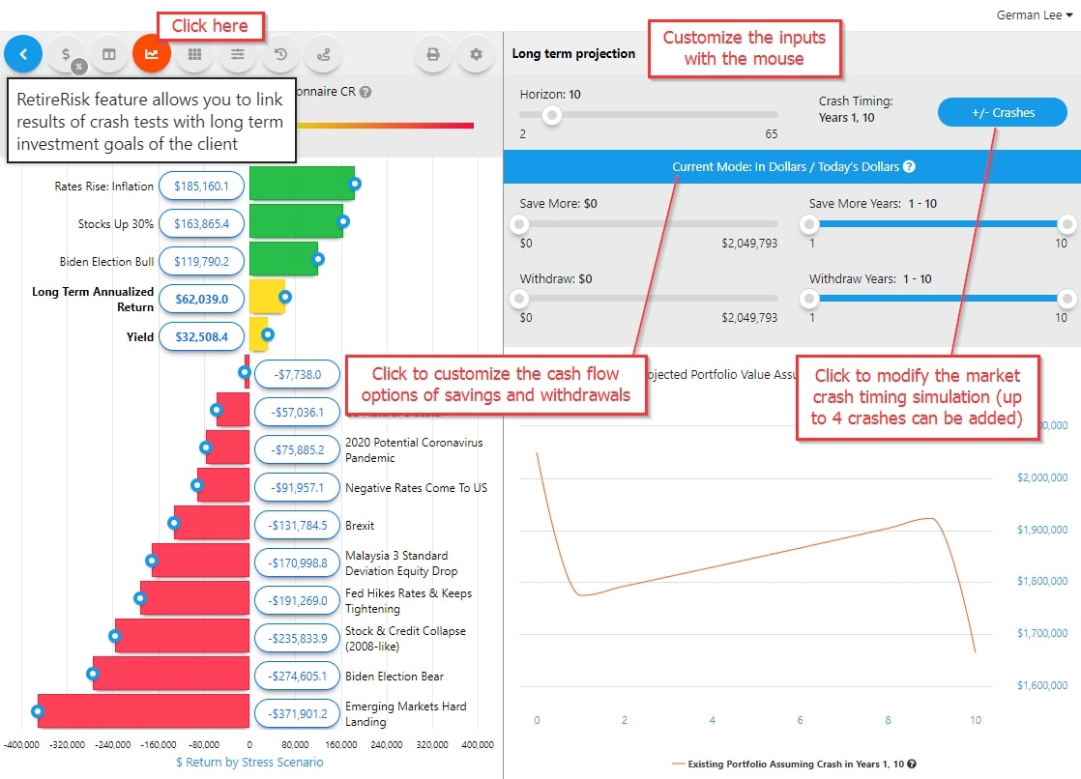Click the +/- Crashes button
This screenshot has width=1081, height=779.
pyautogui.click(x=1002, y=112)
